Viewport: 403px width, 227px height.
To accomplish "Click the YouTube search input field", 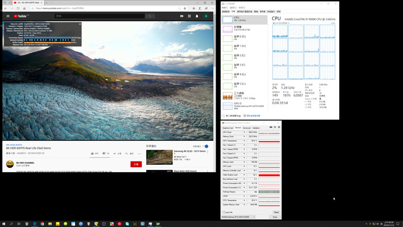I will 100,16.
